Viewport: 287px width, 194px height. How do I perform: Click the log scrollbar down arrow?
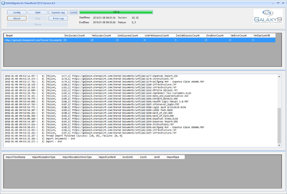pyautogui.click(x=279, y=145)
